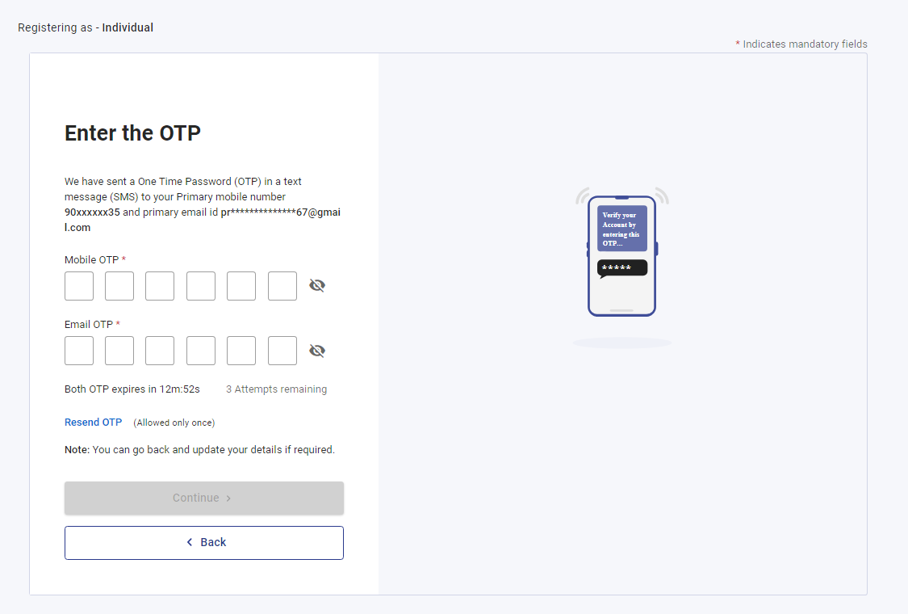Select the fifth Email OTP digit box
Screen dimensions: 908x614
point(241,351)
